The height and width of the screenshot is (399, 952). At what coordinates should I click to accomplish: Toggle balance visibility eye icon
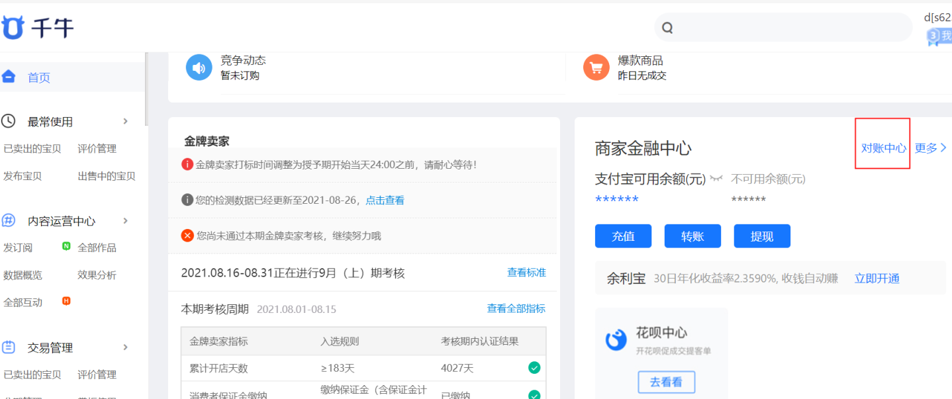(x=716, y=179)
